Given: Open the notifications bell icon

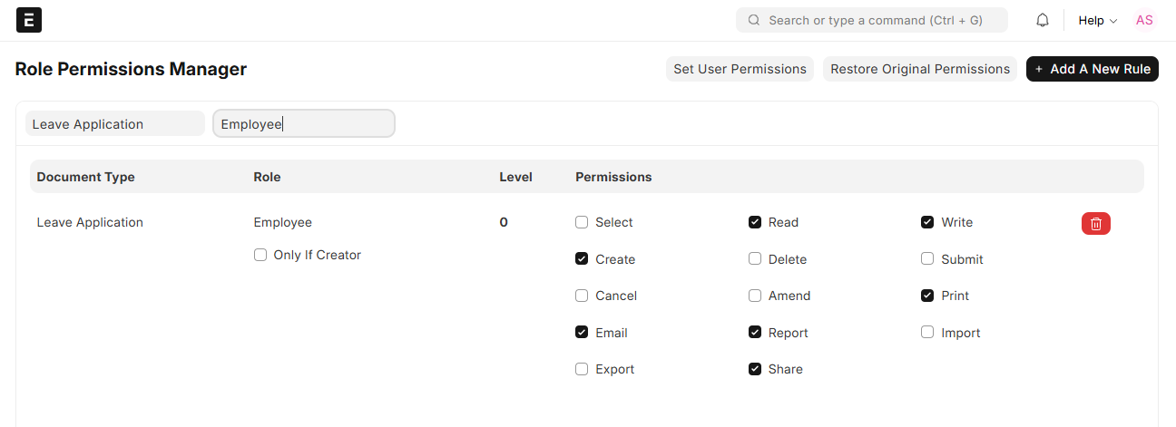Looking at the screenshot, I should click(x=1043, y=20).
